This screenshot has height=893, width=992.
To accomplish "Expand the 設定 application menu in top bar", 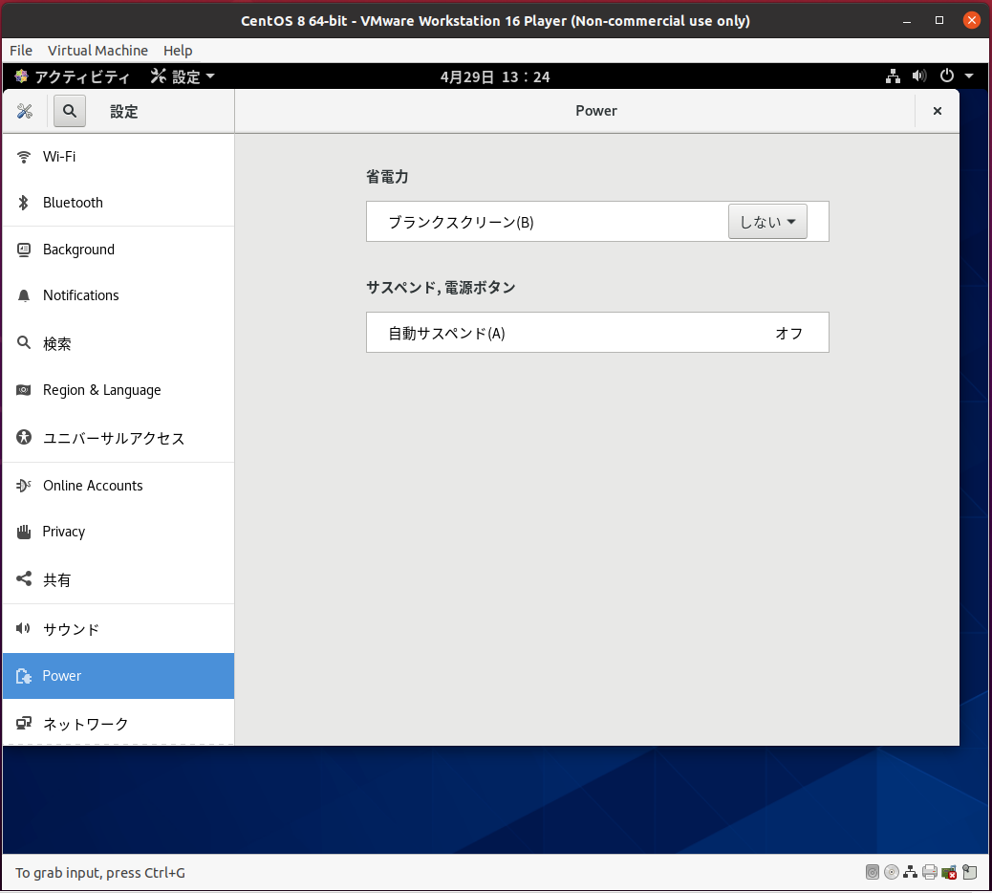I will point(183,76).
